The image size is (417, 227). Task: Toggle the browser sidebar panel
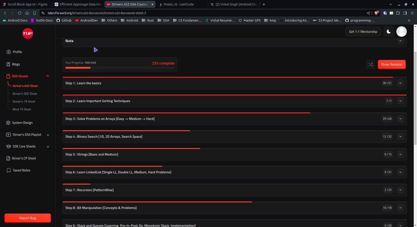(405, 13)
